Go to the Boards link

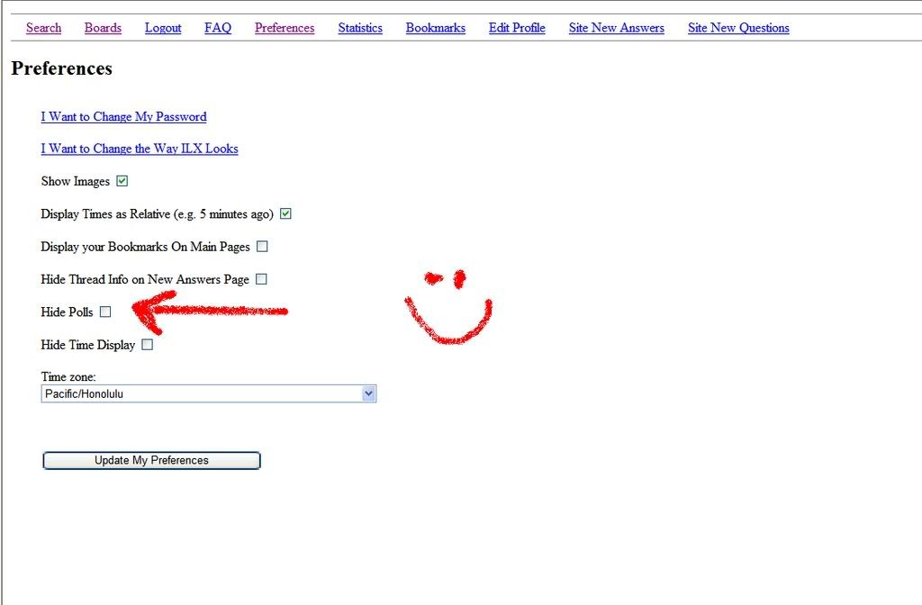(x=103, y=28)
